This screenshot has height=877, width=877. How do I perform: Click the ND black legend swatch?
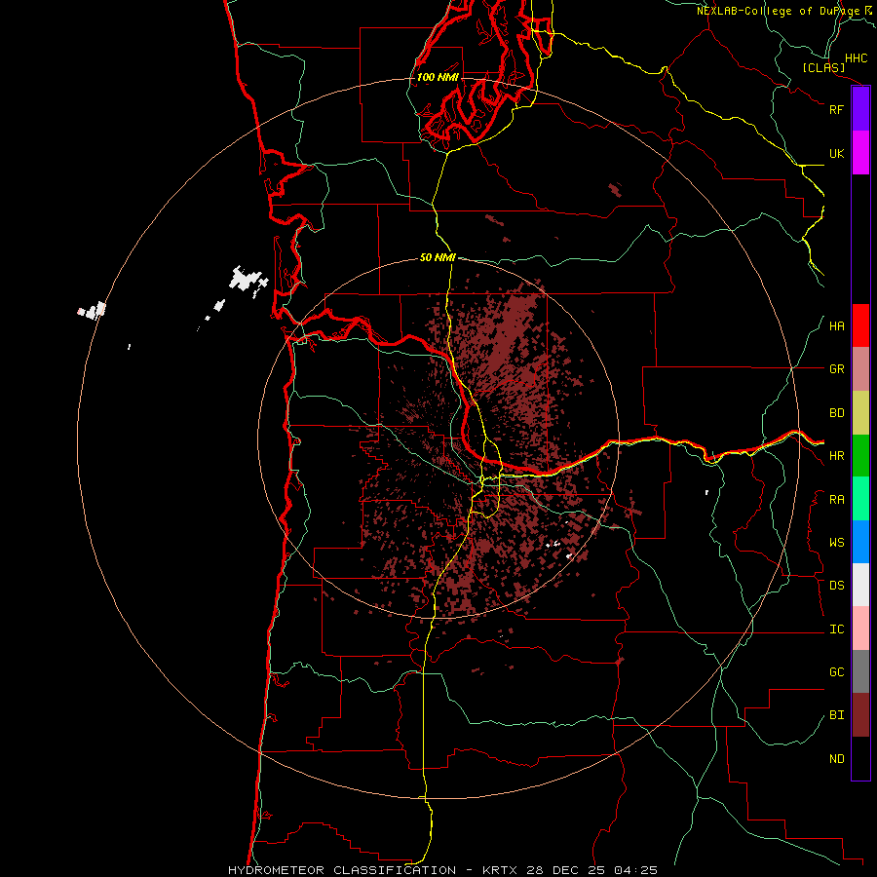pyautogui.click(x=860, y=758)
